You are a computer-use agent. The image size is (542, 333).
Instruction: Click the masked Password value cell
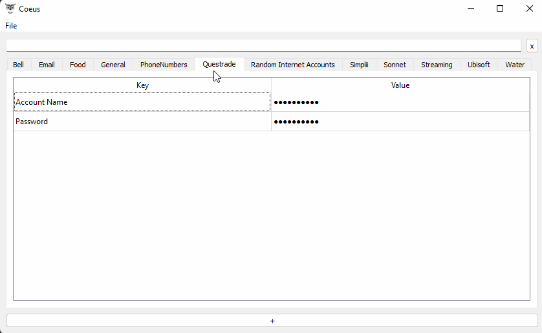tap(400, 122)
